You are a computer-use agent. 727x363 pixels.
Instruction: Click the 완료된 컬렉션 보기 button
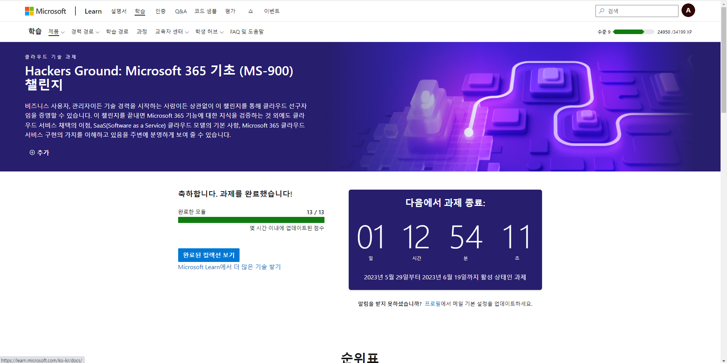(208, 255)
